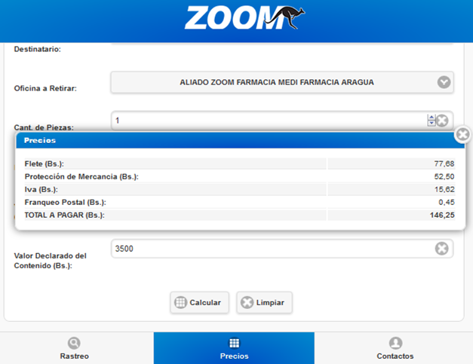Select the ALIADO ZOOM FARMACIA office field
Image resolution: width=473 pixels, height=364 pixels.
282,82
